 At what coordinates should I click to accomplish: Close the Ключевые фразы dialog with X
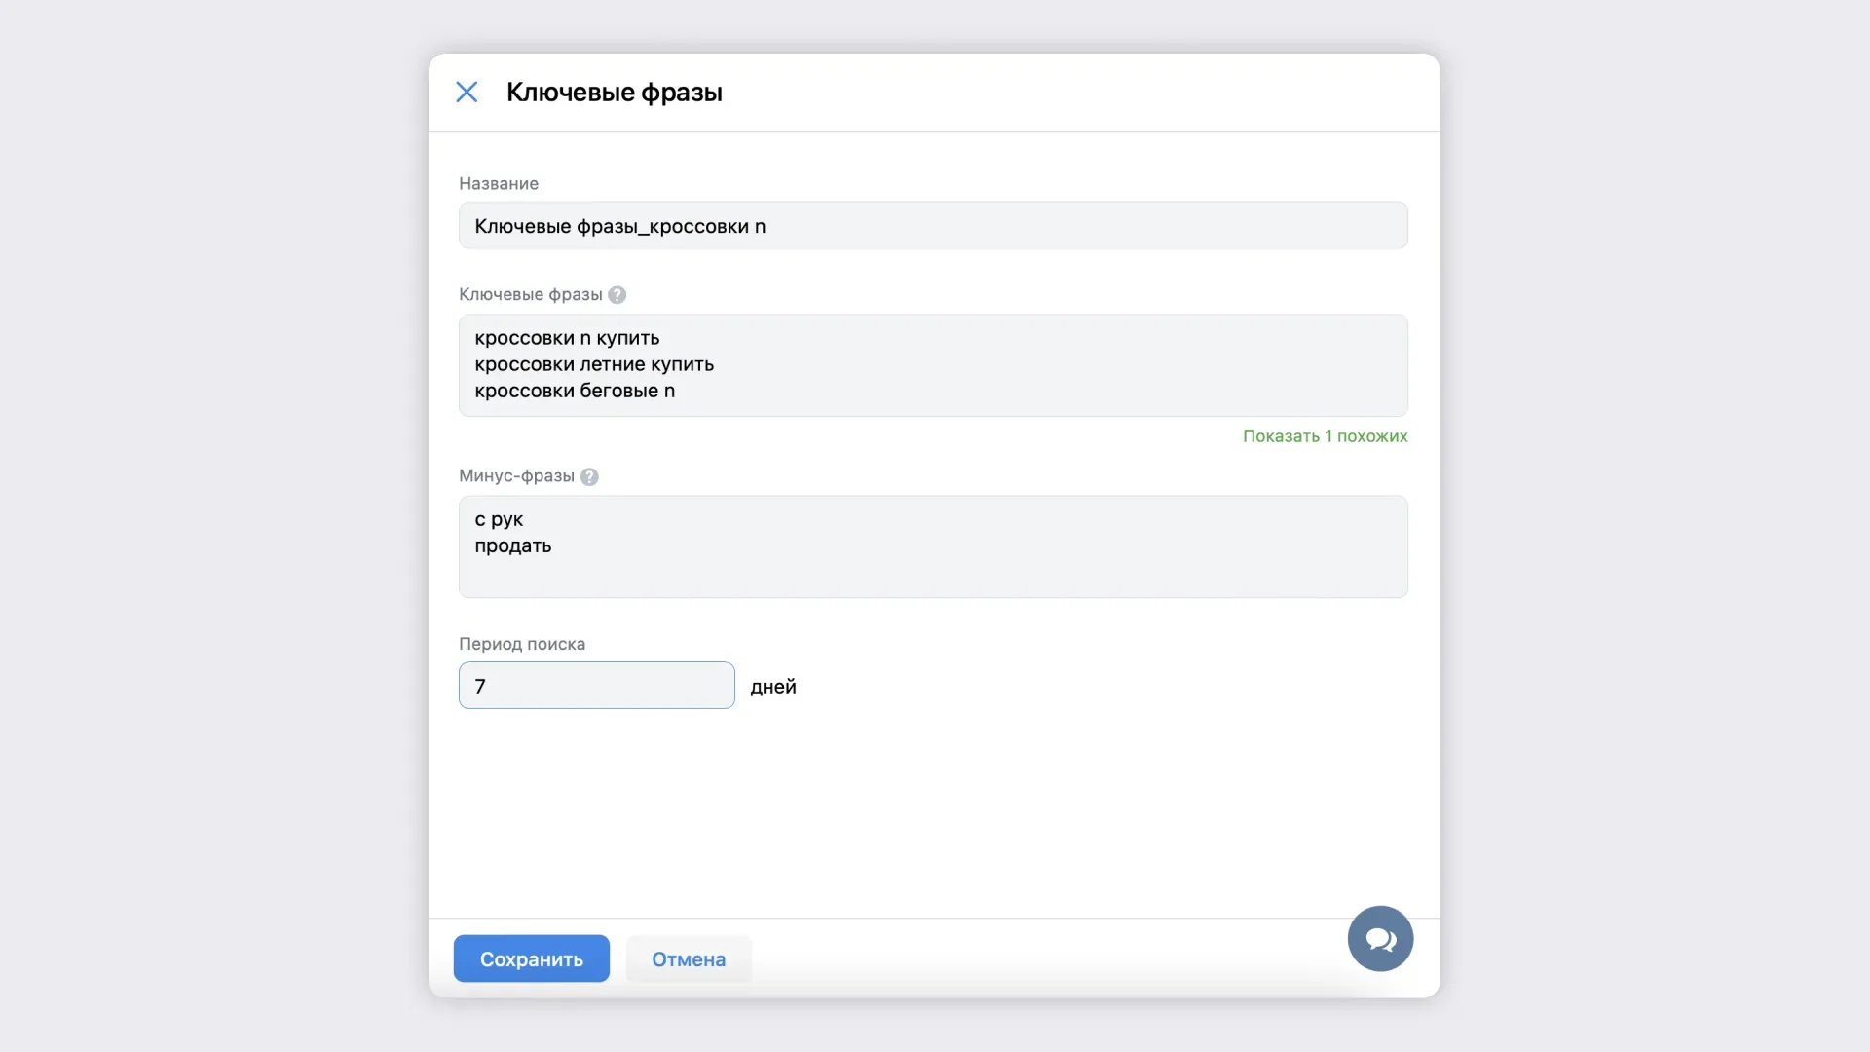pos(467,93)
